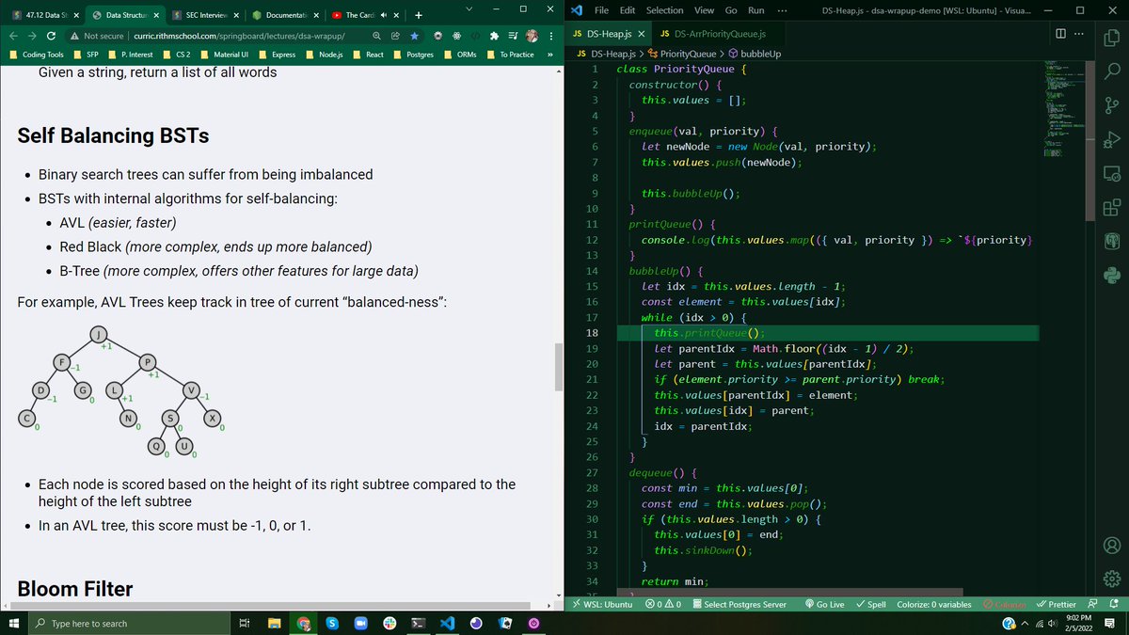The image size is (1129, 635).
Task: Go back in Chrome
Action: pos(15,35)
